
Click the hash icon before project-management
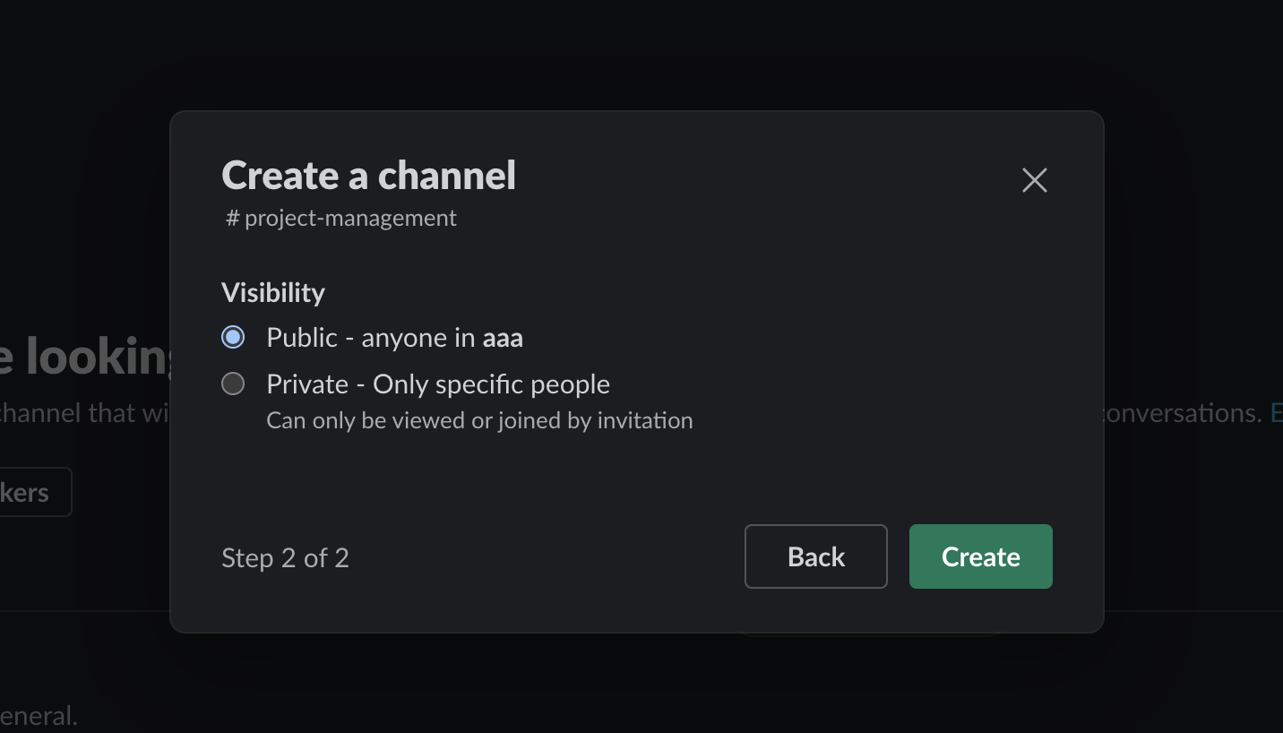[231, 218]
